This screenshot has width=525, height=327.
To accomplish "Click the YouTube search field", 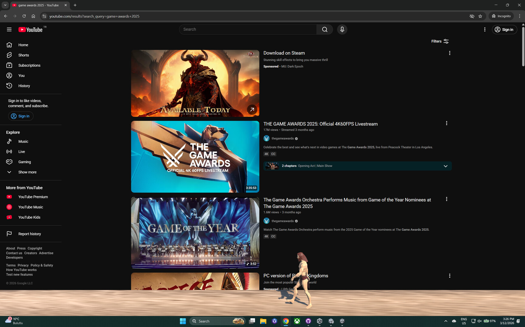I will [248, 29].
